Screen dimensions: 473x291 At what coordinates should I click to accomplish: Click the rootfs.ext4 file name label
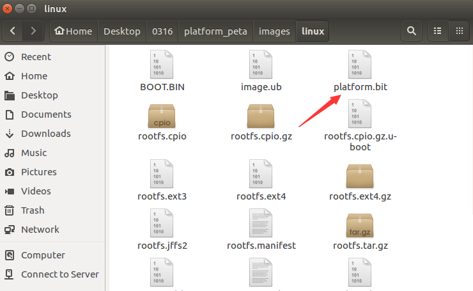(x=261, y=196)
